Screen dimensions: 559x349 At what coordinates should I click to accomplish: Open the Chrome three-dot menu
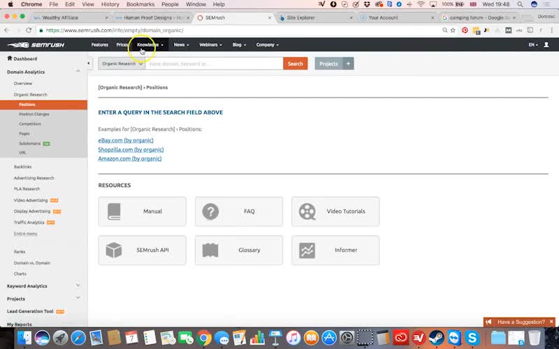(551, 30)
